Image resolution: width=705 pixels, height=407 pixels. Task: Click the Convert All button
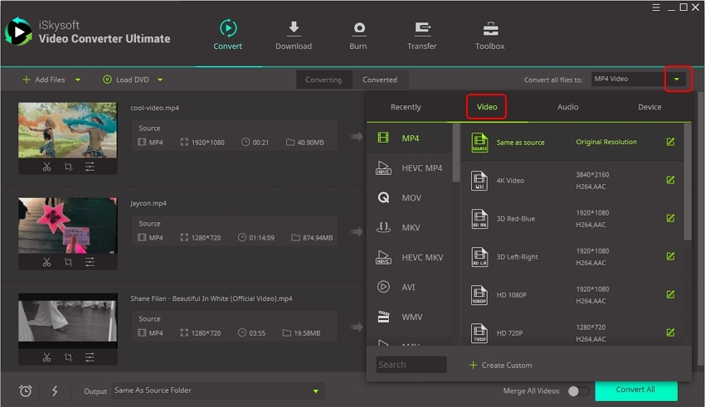pos(635,390)
